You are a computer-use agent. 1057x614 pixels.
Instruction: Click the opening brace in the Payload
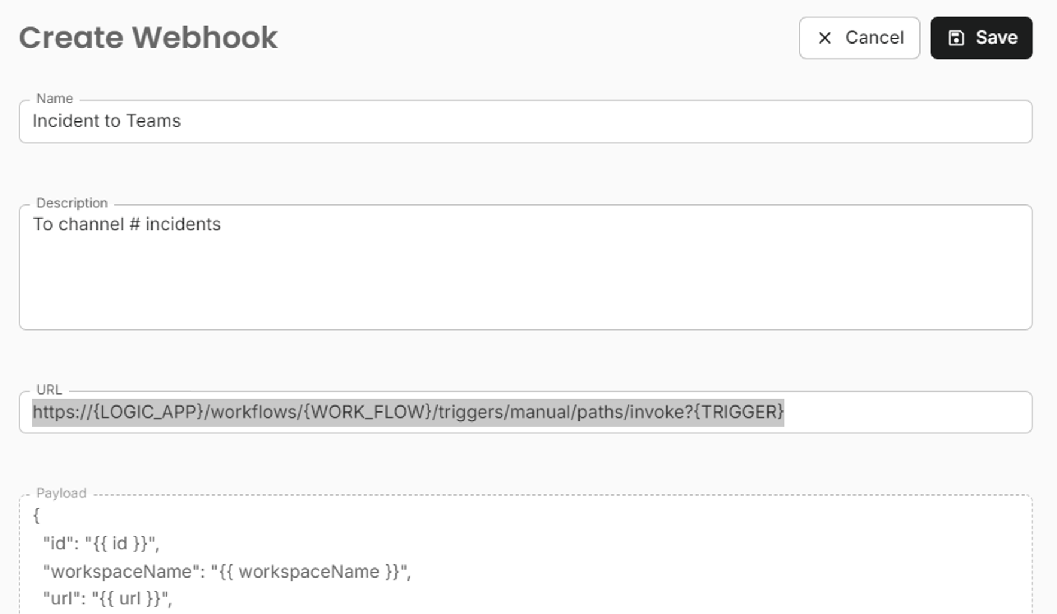click(x=38, y=516)
